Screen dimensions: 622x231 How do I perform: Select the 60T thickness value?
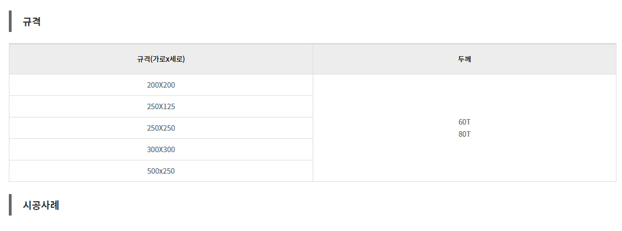pyautogui.click(x=464, y=122)
